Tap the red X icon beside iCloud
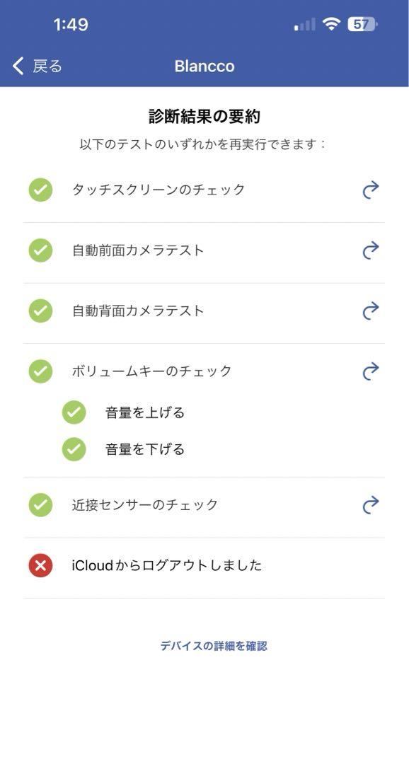 (40, 565)
